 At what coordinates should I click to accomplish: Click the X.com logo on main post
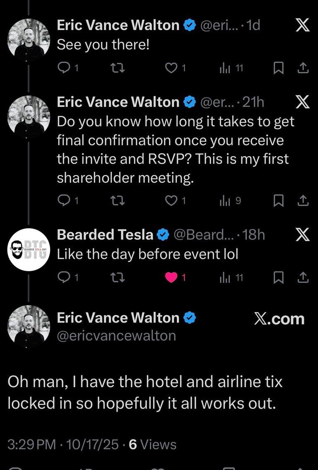tap(279, 319)
